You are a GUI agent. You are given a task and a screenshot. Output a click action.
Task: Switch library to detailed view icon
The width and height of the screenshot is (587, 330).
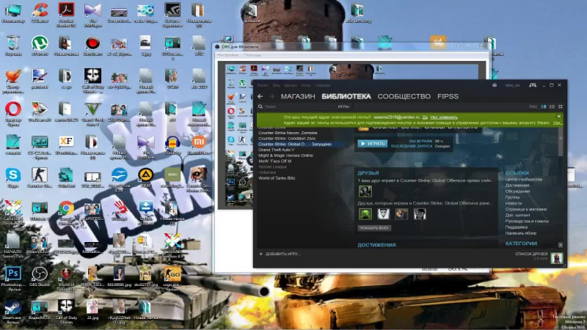[x=543, y=107]
